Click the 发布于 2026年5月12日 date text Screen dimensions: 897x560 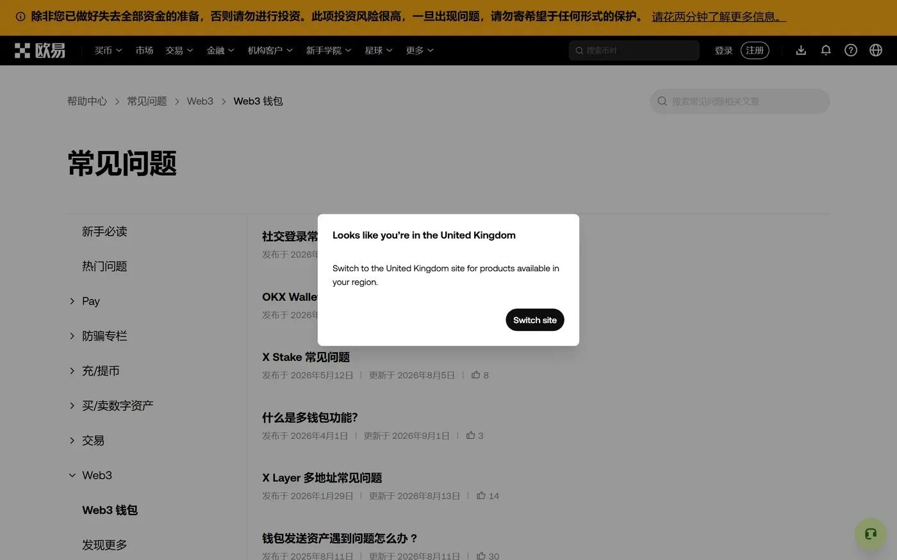tap(308, 375)
